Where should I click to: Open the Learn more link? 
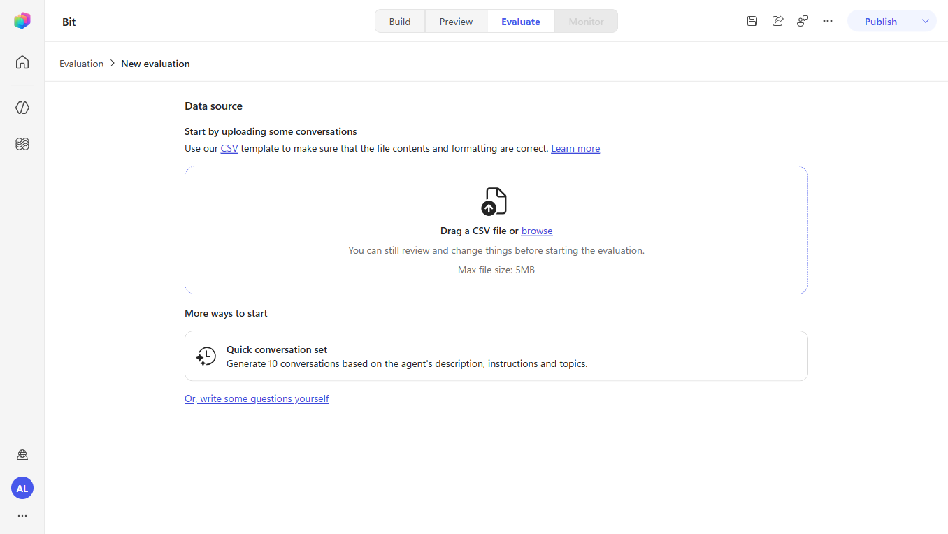[575, 148]
